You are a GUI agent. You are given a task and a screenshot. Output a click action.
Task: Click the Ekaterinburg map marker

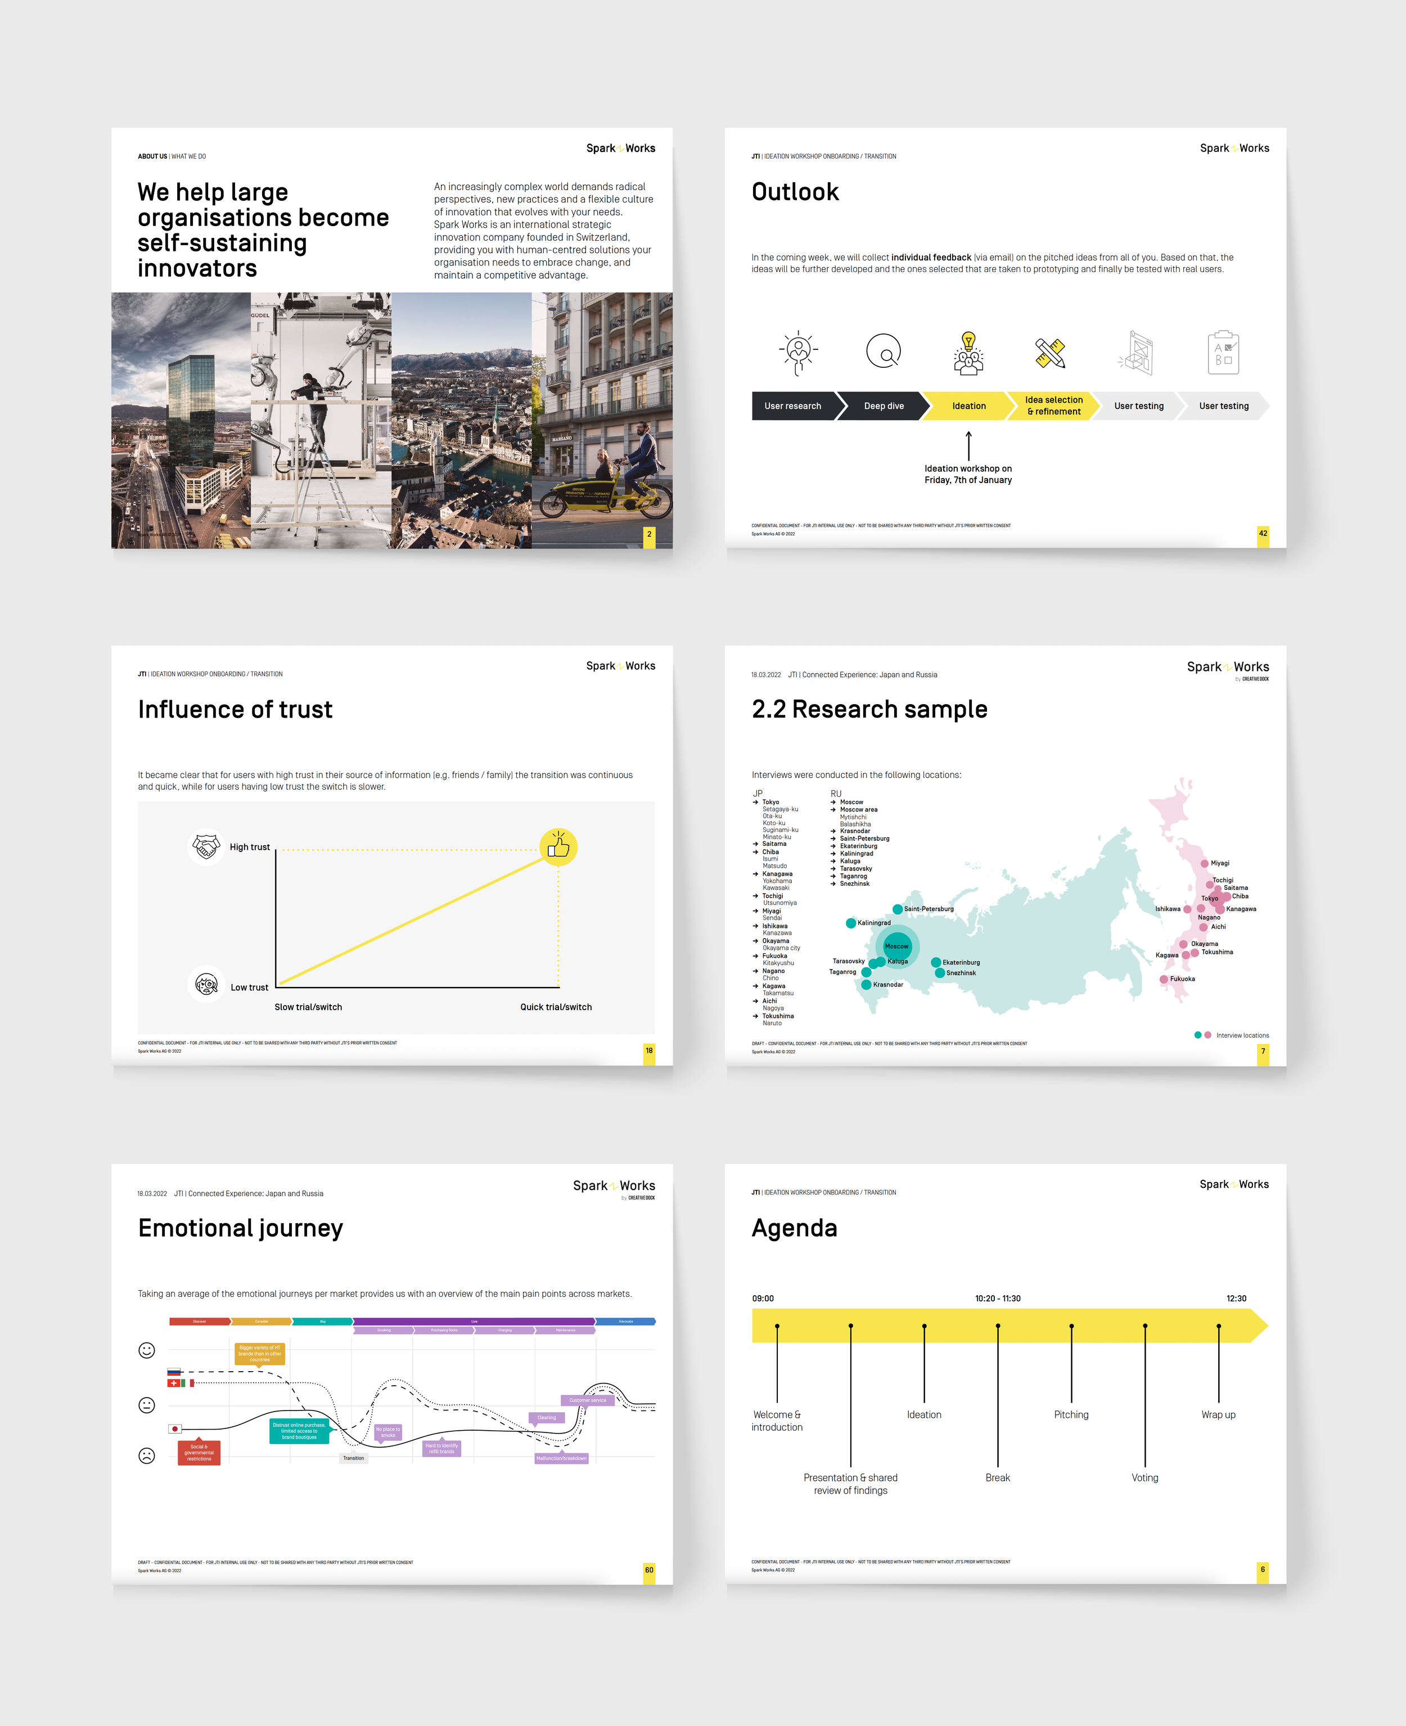[x=936, y=962]
